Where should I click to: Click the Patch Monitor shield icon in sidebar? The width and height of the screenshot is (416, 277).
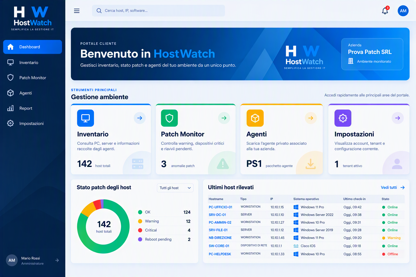coord(11,78)
